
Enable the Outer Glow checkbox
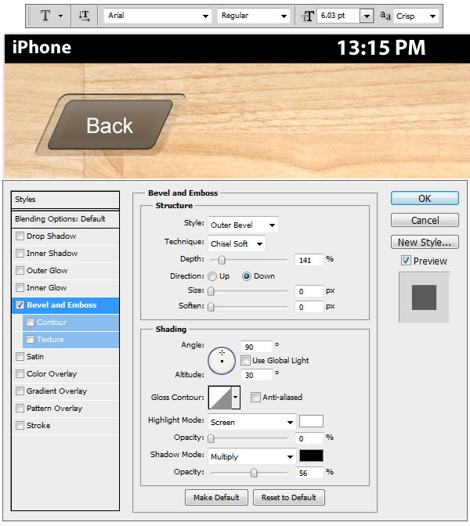pyautogui.click(x=20, y=270)
